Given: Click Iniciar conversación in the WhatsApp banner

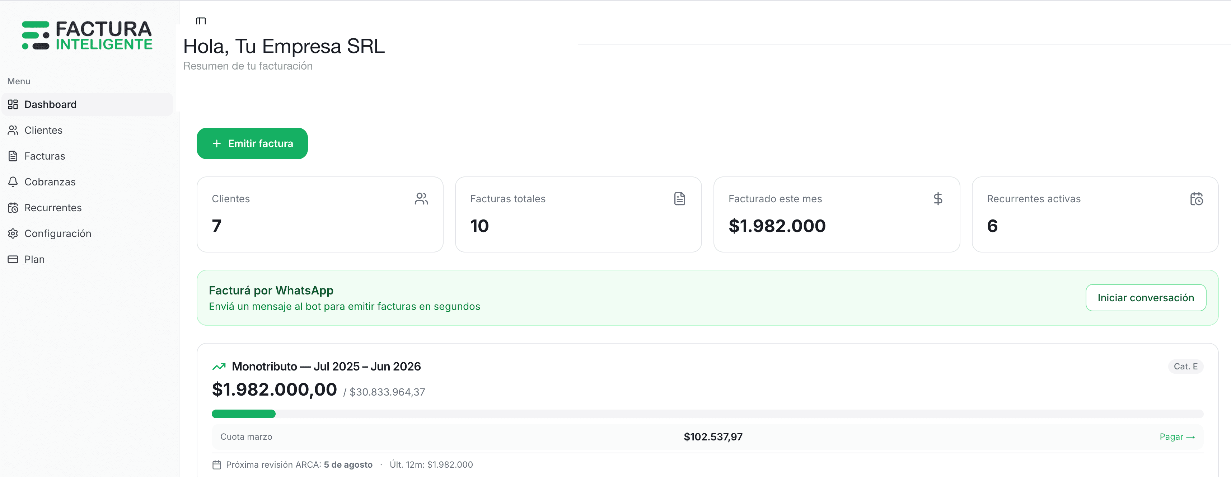Looking at the screenshot, I should (x=1146, y=297).
